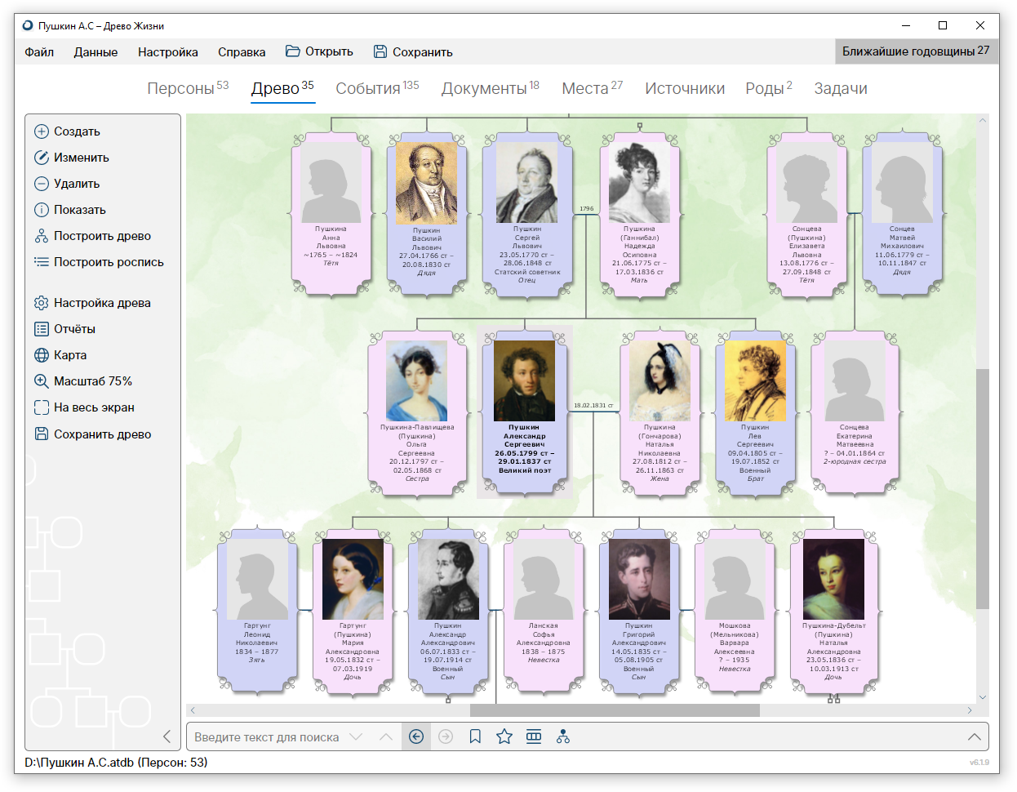Select Пушкин Сергей Львович portrait
The height and width of the screenshot is (792, 1017).
pos(527,181)
